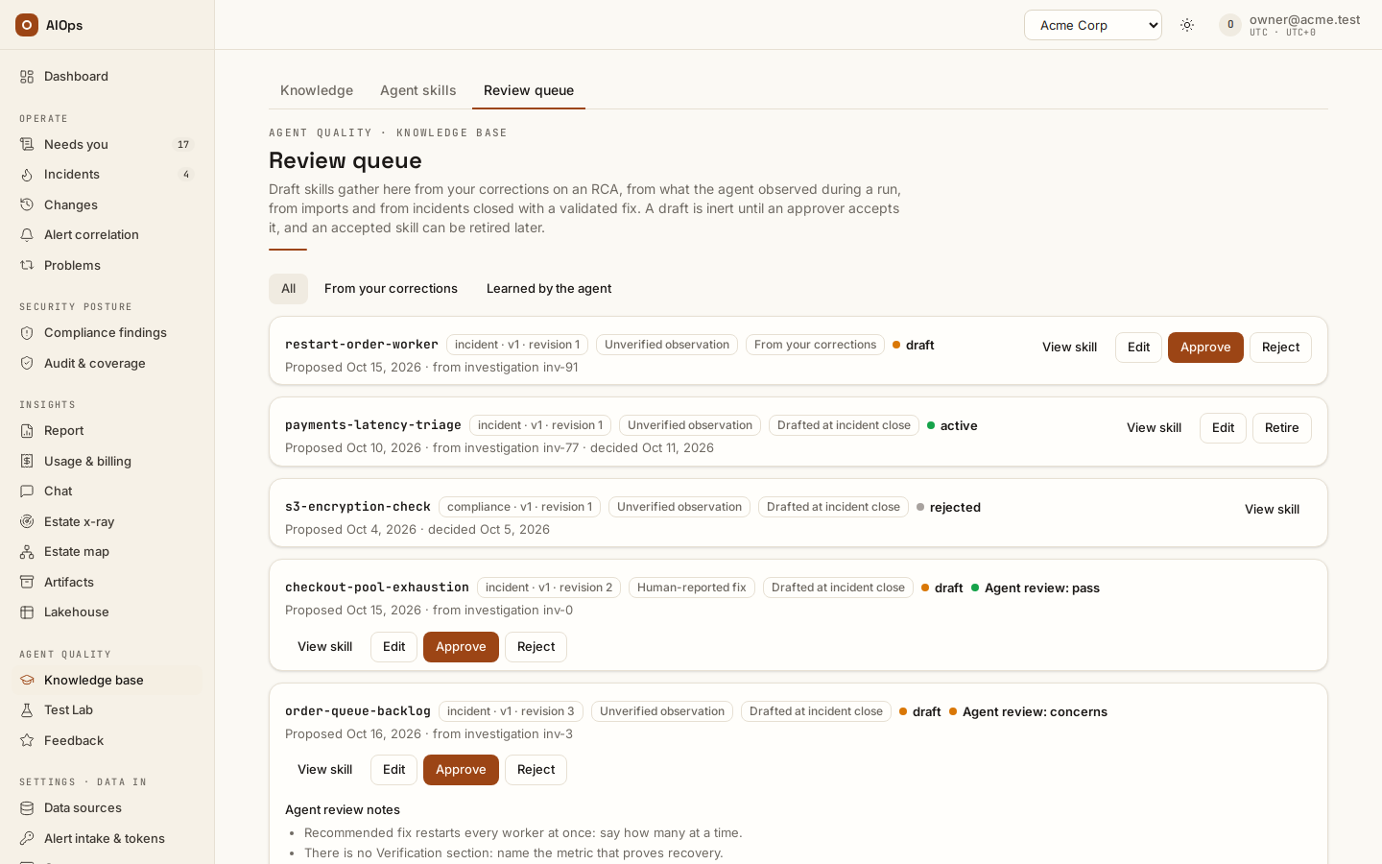
Task: Reject the order-queue-backlog draft
Action: (536, 770)
